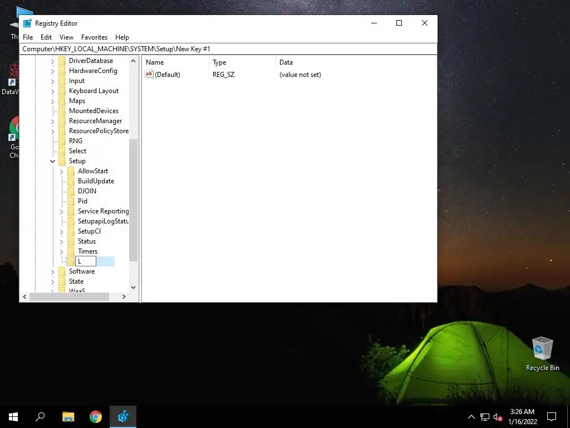Select the ResourcePolicyStore key

click(x=99, y=130)
